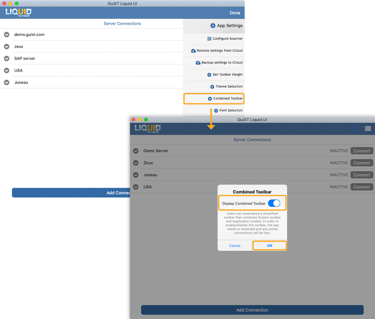
Task: Click the Set Toolbar Height gear icon
Action: click(x=209, y=75)
